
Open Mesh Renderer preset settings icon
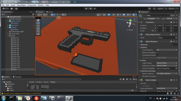pyautogui.click(x=174, y=41)
